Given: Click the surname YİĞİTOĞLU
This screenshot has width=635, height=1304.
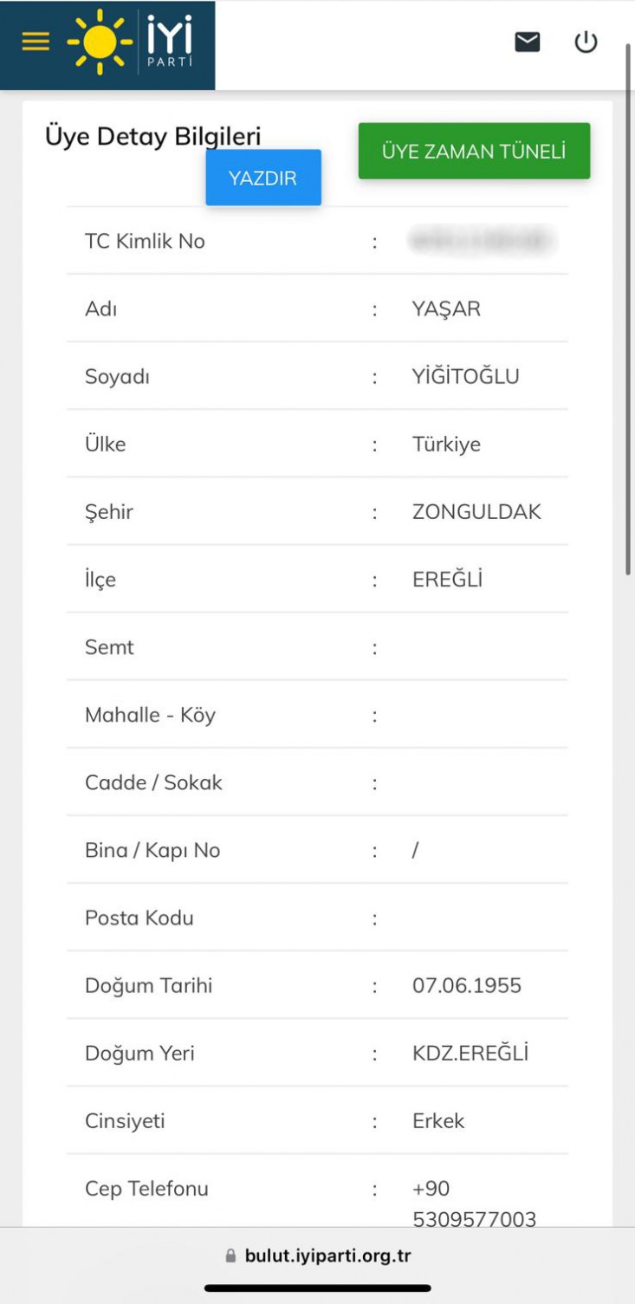Looking at the screenshot, I should (x=466, y=377).
